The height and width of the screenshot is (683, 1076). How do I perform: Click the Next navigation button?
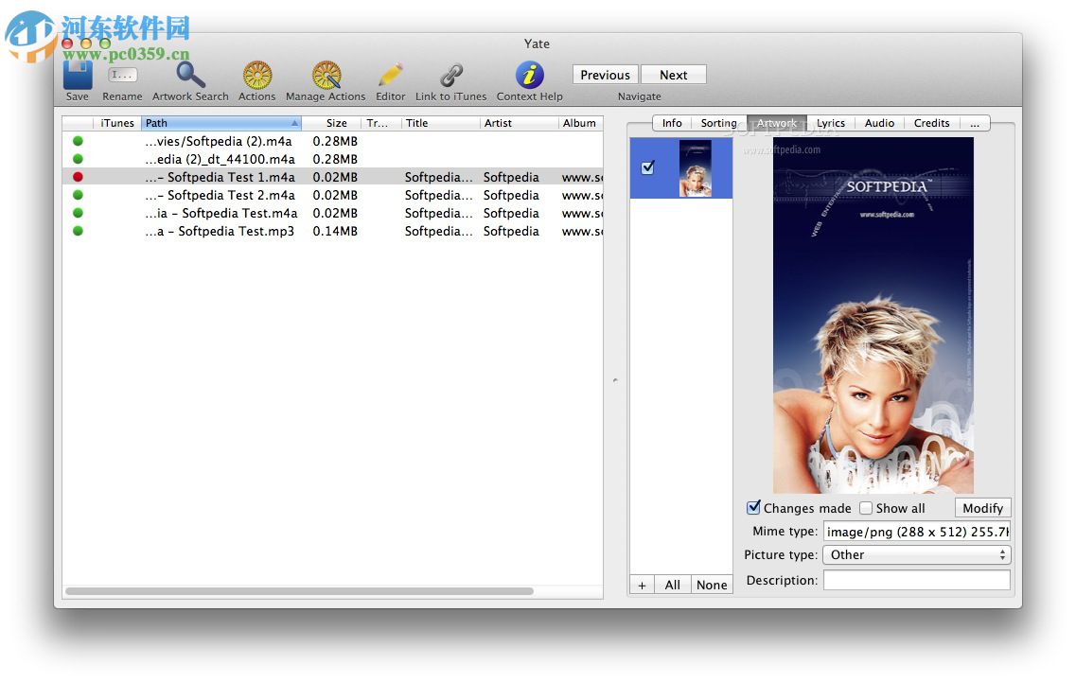tap(673, 74)
